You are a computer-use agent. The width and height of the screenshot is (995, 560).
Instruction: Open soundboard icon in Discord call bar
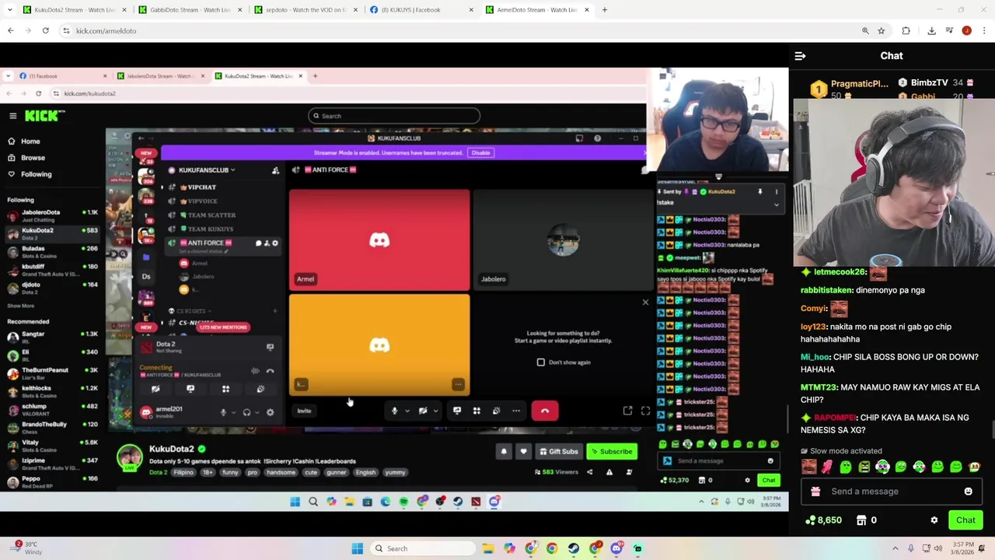496,411
